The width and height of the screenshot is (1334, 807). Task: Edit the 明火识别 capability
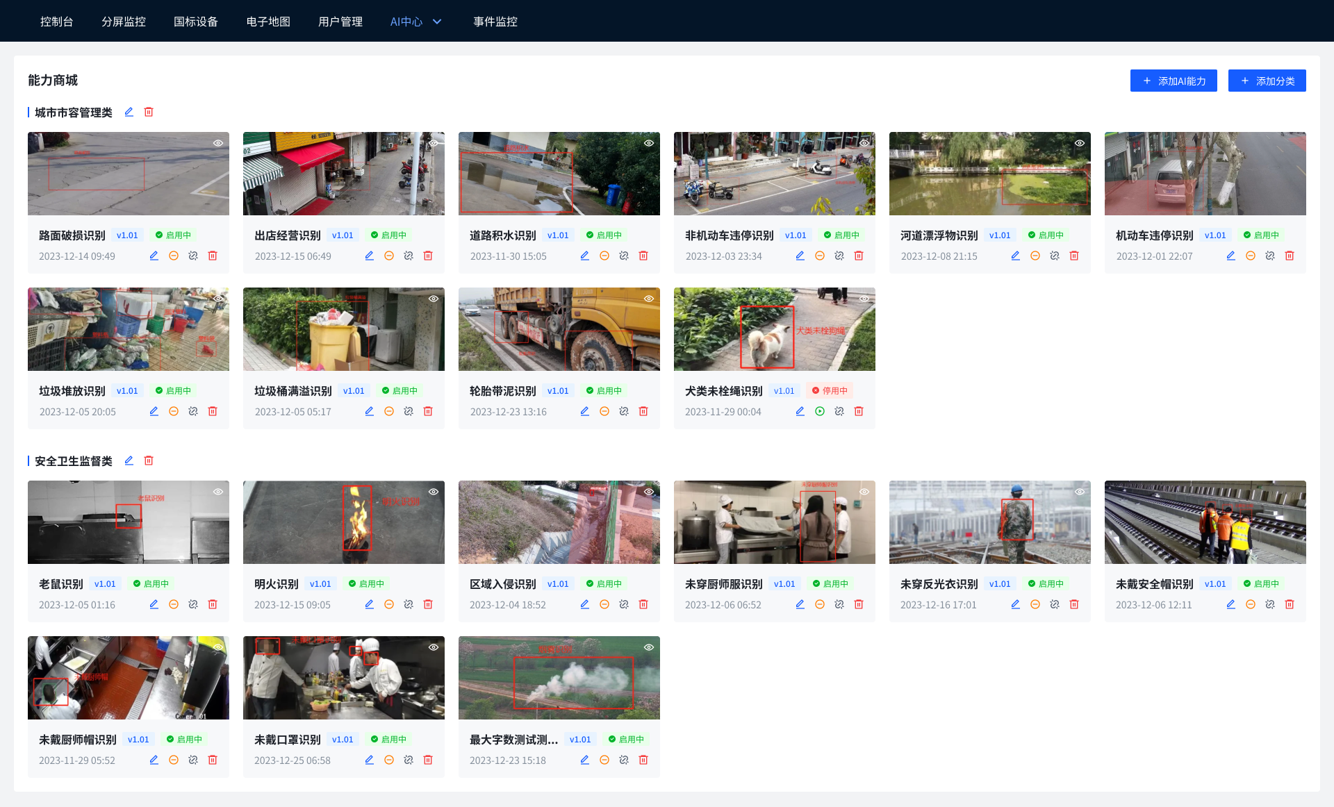coord(370,604)
